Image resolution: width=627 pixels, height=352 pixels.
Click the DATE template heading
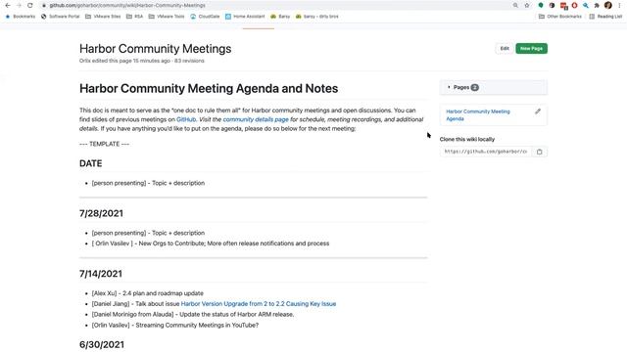tap(91, 163)
